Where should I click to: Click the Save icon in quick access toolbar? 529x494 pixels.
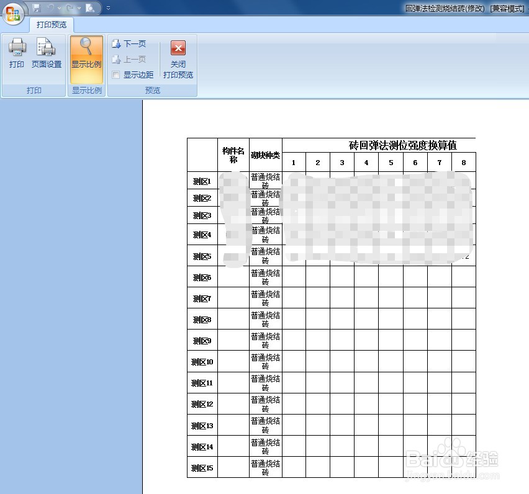click(37, 7)
